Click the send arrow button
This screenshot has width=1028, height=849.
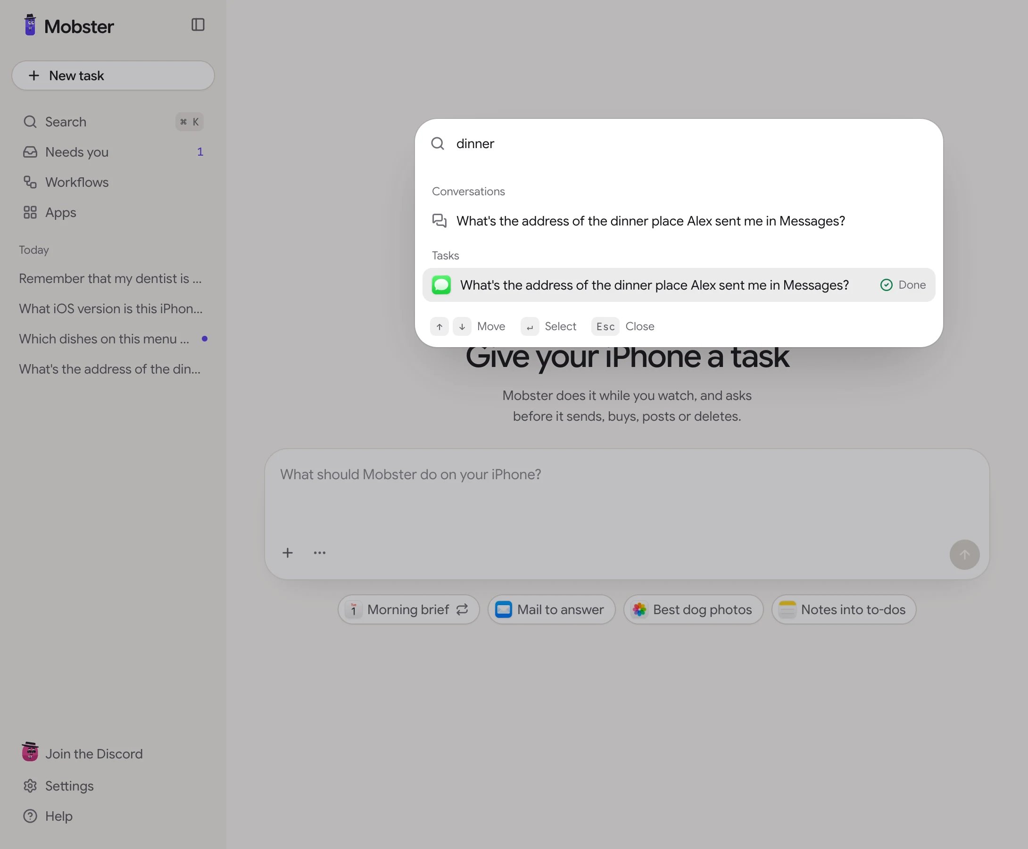click(964, 555)
